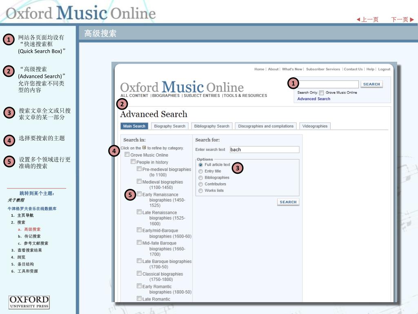Select the Entry title option
The height and width of the screenshot is (314, 418).
tap(201, 171)
